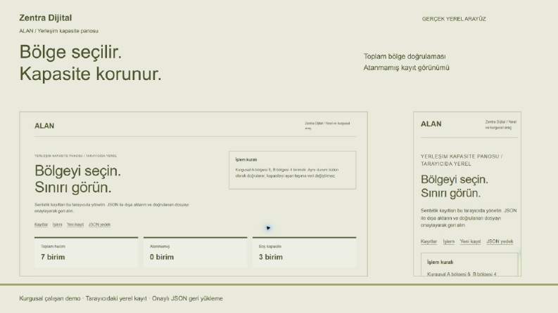Click the ALAN logo in the wide preview
This screenshot has width=558, height=313.
pyautogui.click(x=44, y=126)
